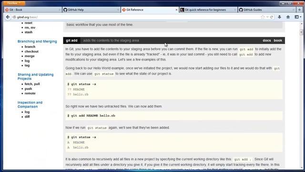
Task: Close the Git Reference tab
Action: click(x=176, y=10)
